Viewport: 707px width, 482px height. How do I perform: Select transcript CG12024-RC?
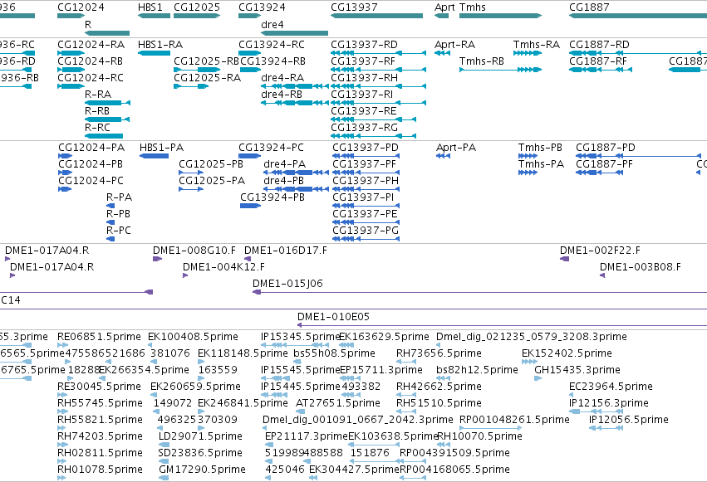tap(71, 86)
